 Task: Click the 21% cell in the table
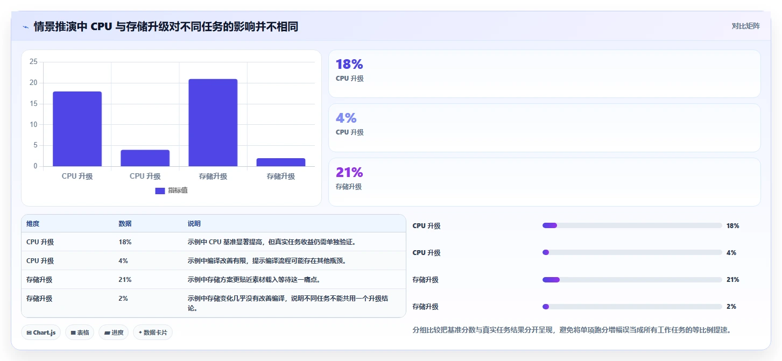point(125,280)
